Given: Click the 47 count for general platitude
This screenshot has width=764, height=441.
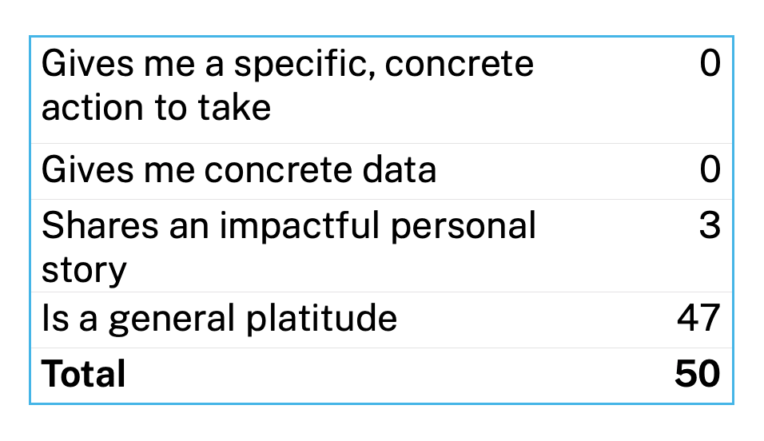Looking at the screenshot, I should pos(698,318).
